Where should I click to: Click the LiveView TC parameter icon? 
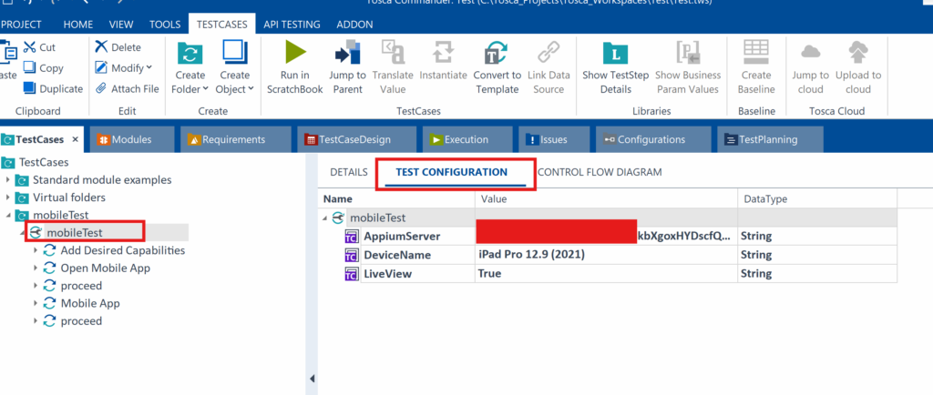tap(352, 273)
